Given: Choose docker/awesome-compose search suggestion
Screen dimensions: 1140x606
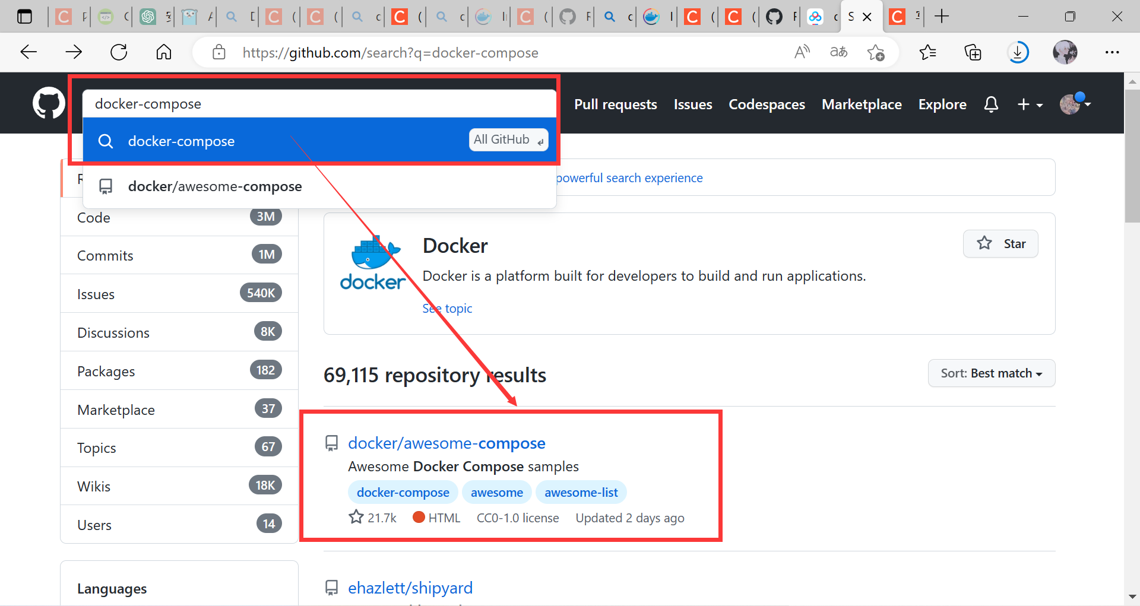Looking at the screenshot, I should tap(319, 186).
